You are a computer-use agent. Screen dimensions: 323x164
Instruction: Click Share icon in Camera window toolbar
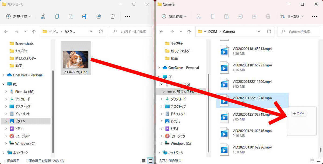pos(254,16)
